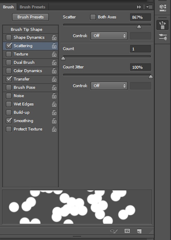The height and width of the screenshot is (240, 171).
Task: Open the Brush panel flyout menu
Action: 149,7
